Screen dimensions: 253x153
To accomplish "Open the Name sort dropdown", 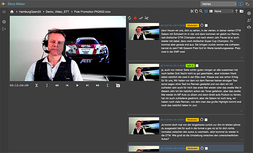I will click(224, 11).
